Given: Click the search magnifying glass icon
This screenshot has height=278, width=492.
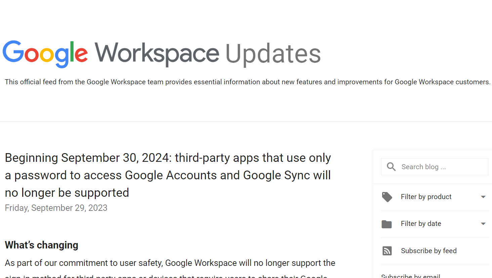Looking at the screenshot, I should click(x=391, y=167).
